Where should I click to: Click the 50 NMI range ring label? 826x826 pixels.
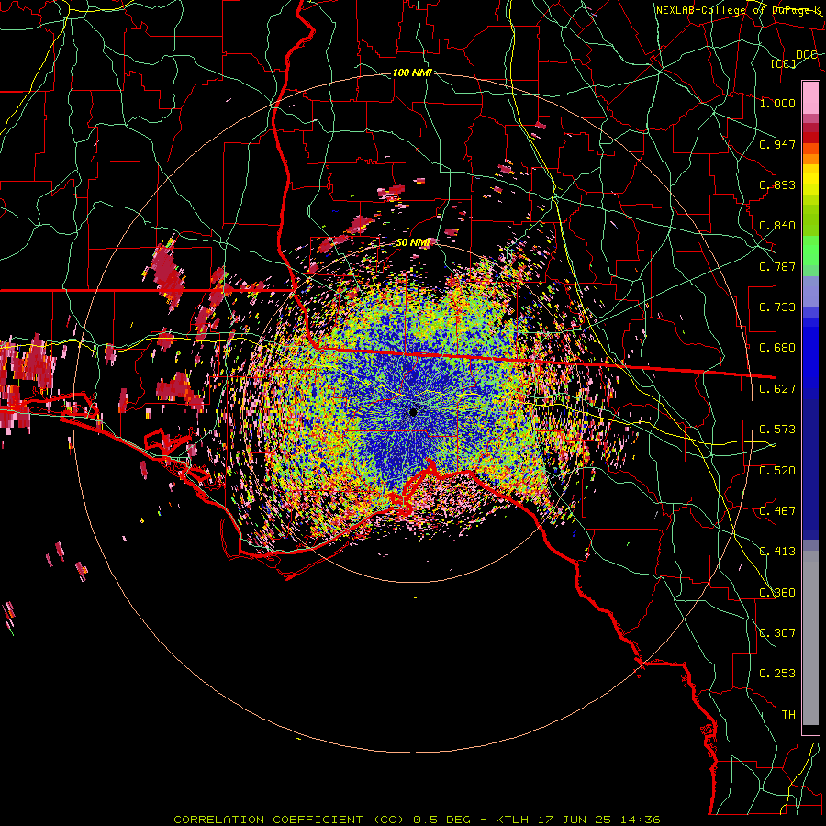click(414, 242)
